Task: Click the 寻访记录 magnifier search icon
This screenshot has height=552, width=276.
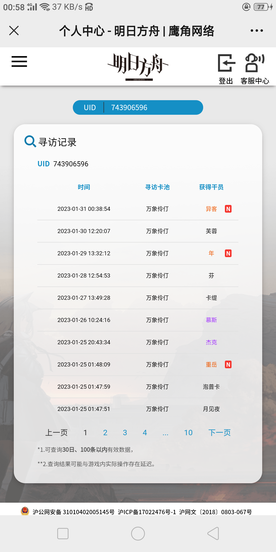Action: [x=30, y=141]
